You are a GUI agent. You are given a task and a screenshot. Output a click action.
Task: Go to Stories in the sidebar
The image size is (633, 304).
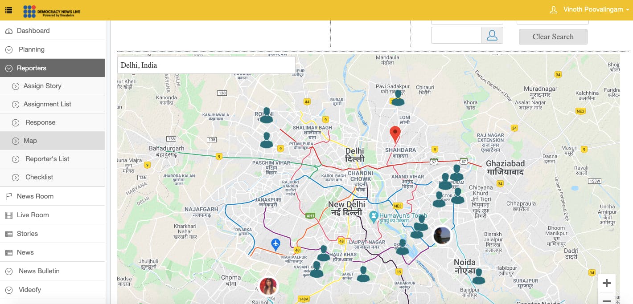tap(52, 234)
